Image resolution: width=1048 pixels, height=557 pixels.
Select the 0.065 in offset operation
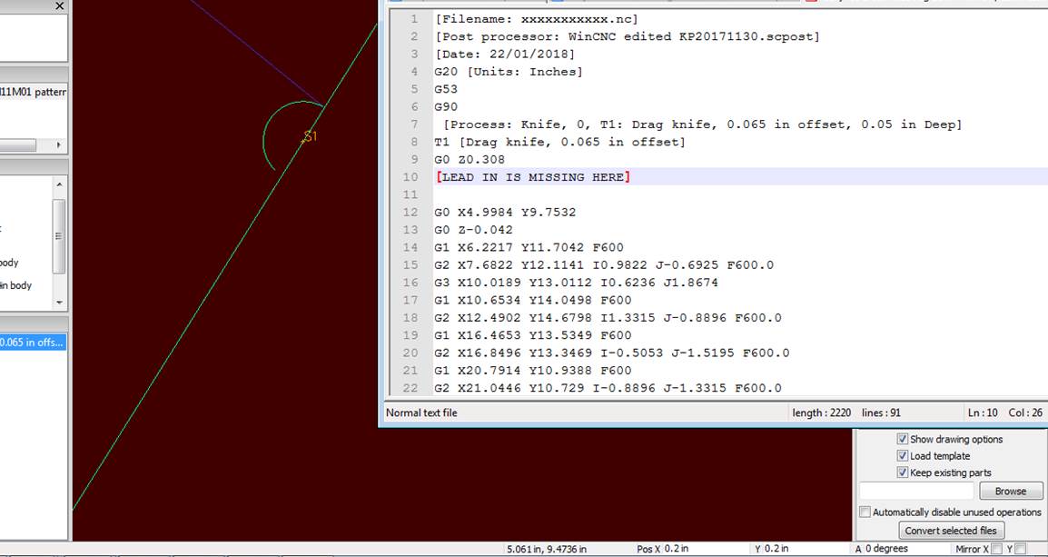click(x=33, y=343)
